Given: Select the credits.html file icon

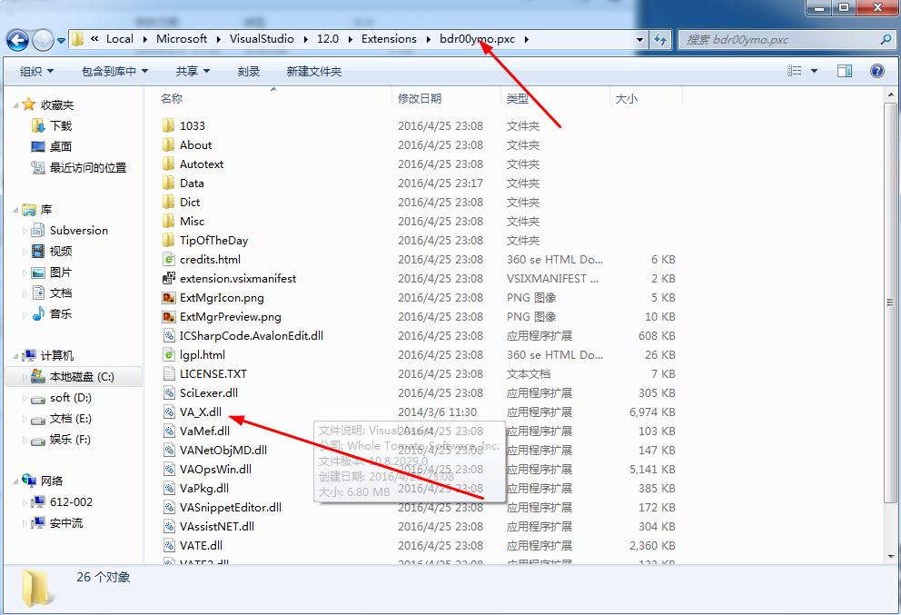Looking at the screenshot, I should pyautogui.click(x=168, y=259).
